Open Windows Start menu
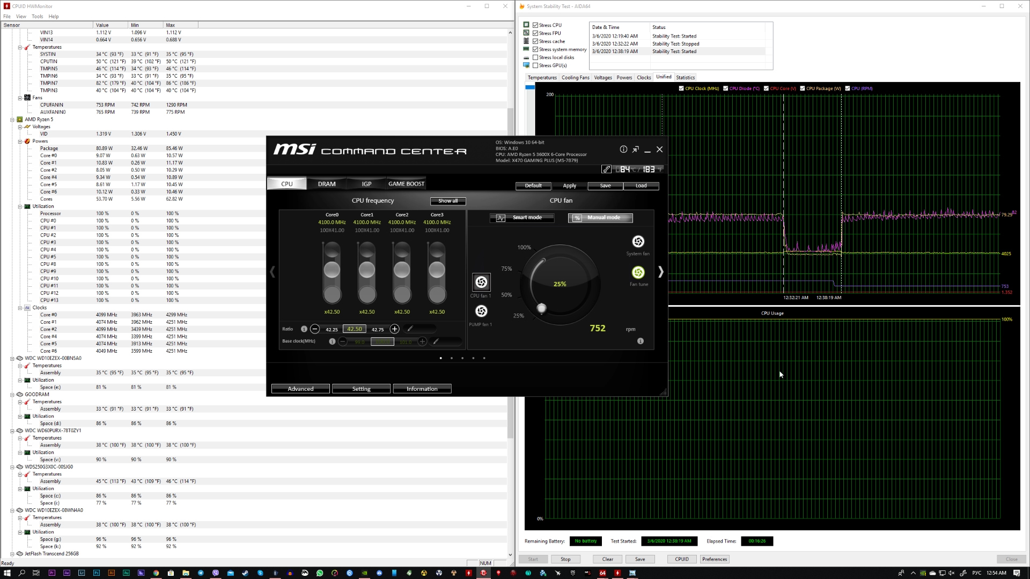The width and height of the screenshot is (1030, 579). click(7, 573)
